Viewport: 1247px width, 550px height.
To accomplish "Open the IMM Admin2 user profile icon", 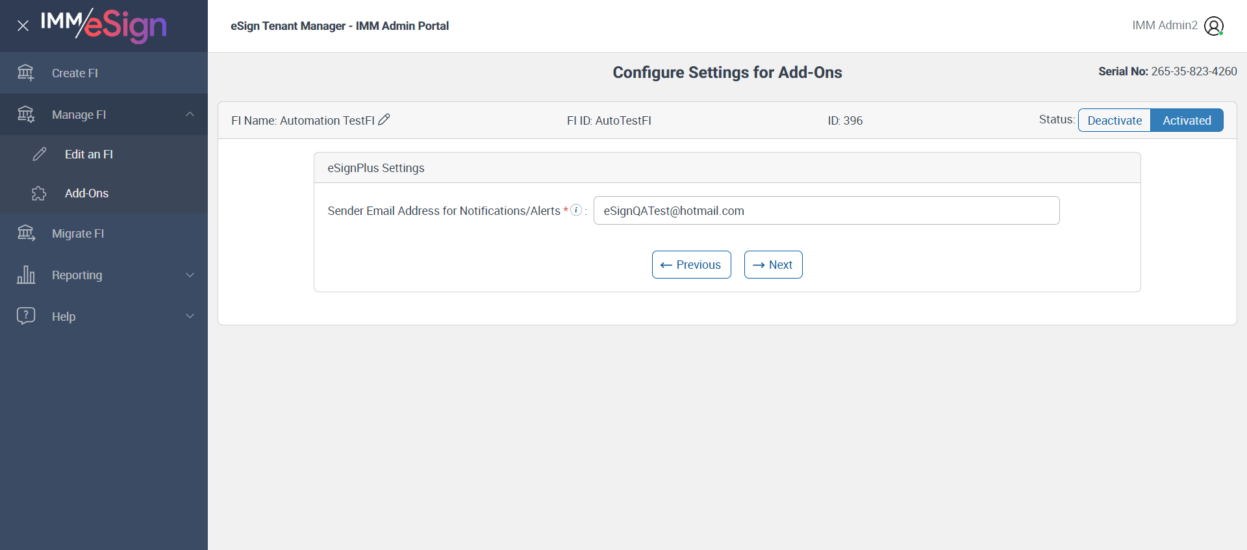I will tap(1213, 26).
